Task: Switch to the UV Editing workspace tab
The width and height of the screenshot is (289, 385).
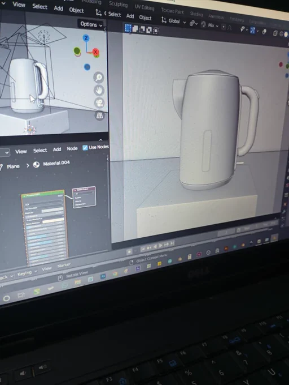Action: point(144,7)
